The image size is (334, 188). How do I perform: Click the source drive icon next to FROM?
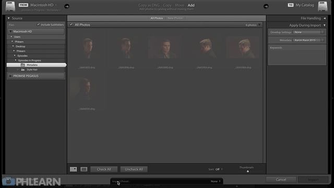pyautogui.click(x=10, y=6)
